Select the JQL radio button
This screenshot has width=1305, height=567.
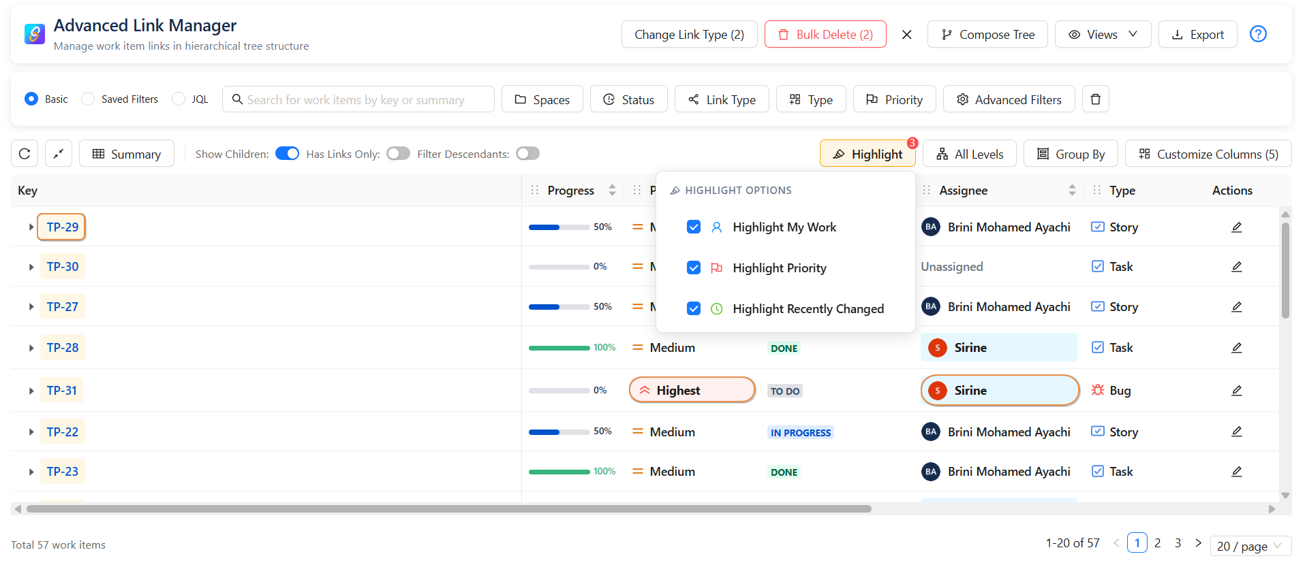pos(179,99)
